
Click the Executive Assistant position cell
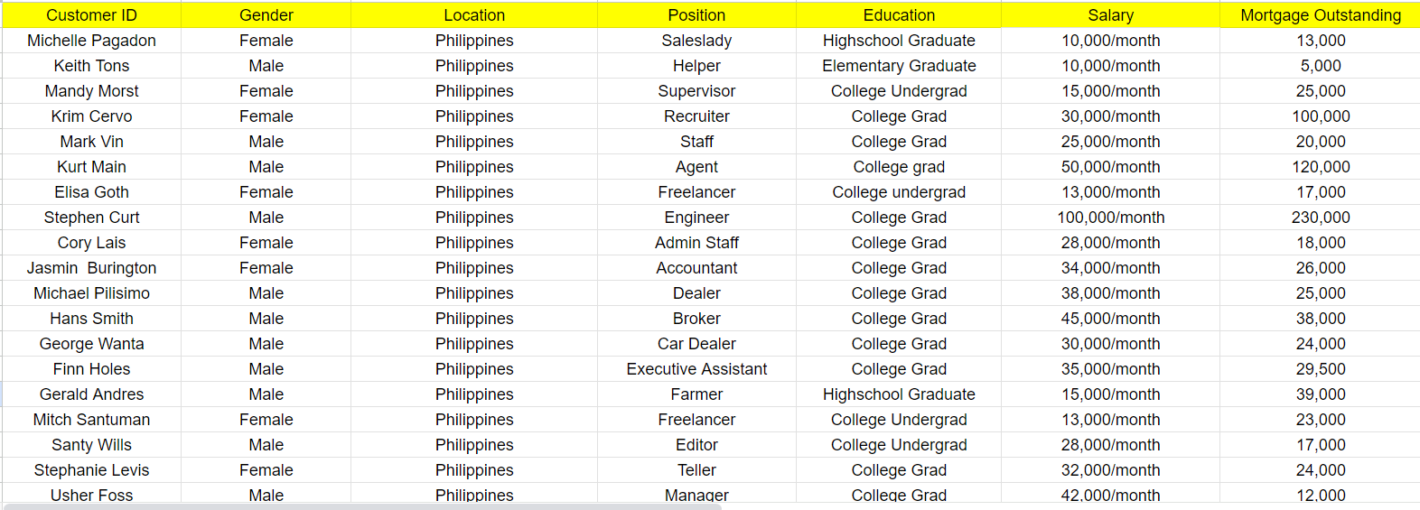pos(696,369)
